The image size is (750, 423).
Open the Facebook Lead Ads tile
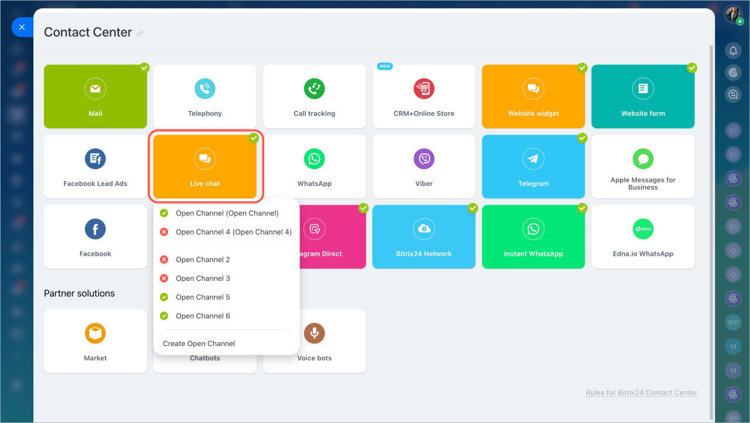(x=95, y=167)
